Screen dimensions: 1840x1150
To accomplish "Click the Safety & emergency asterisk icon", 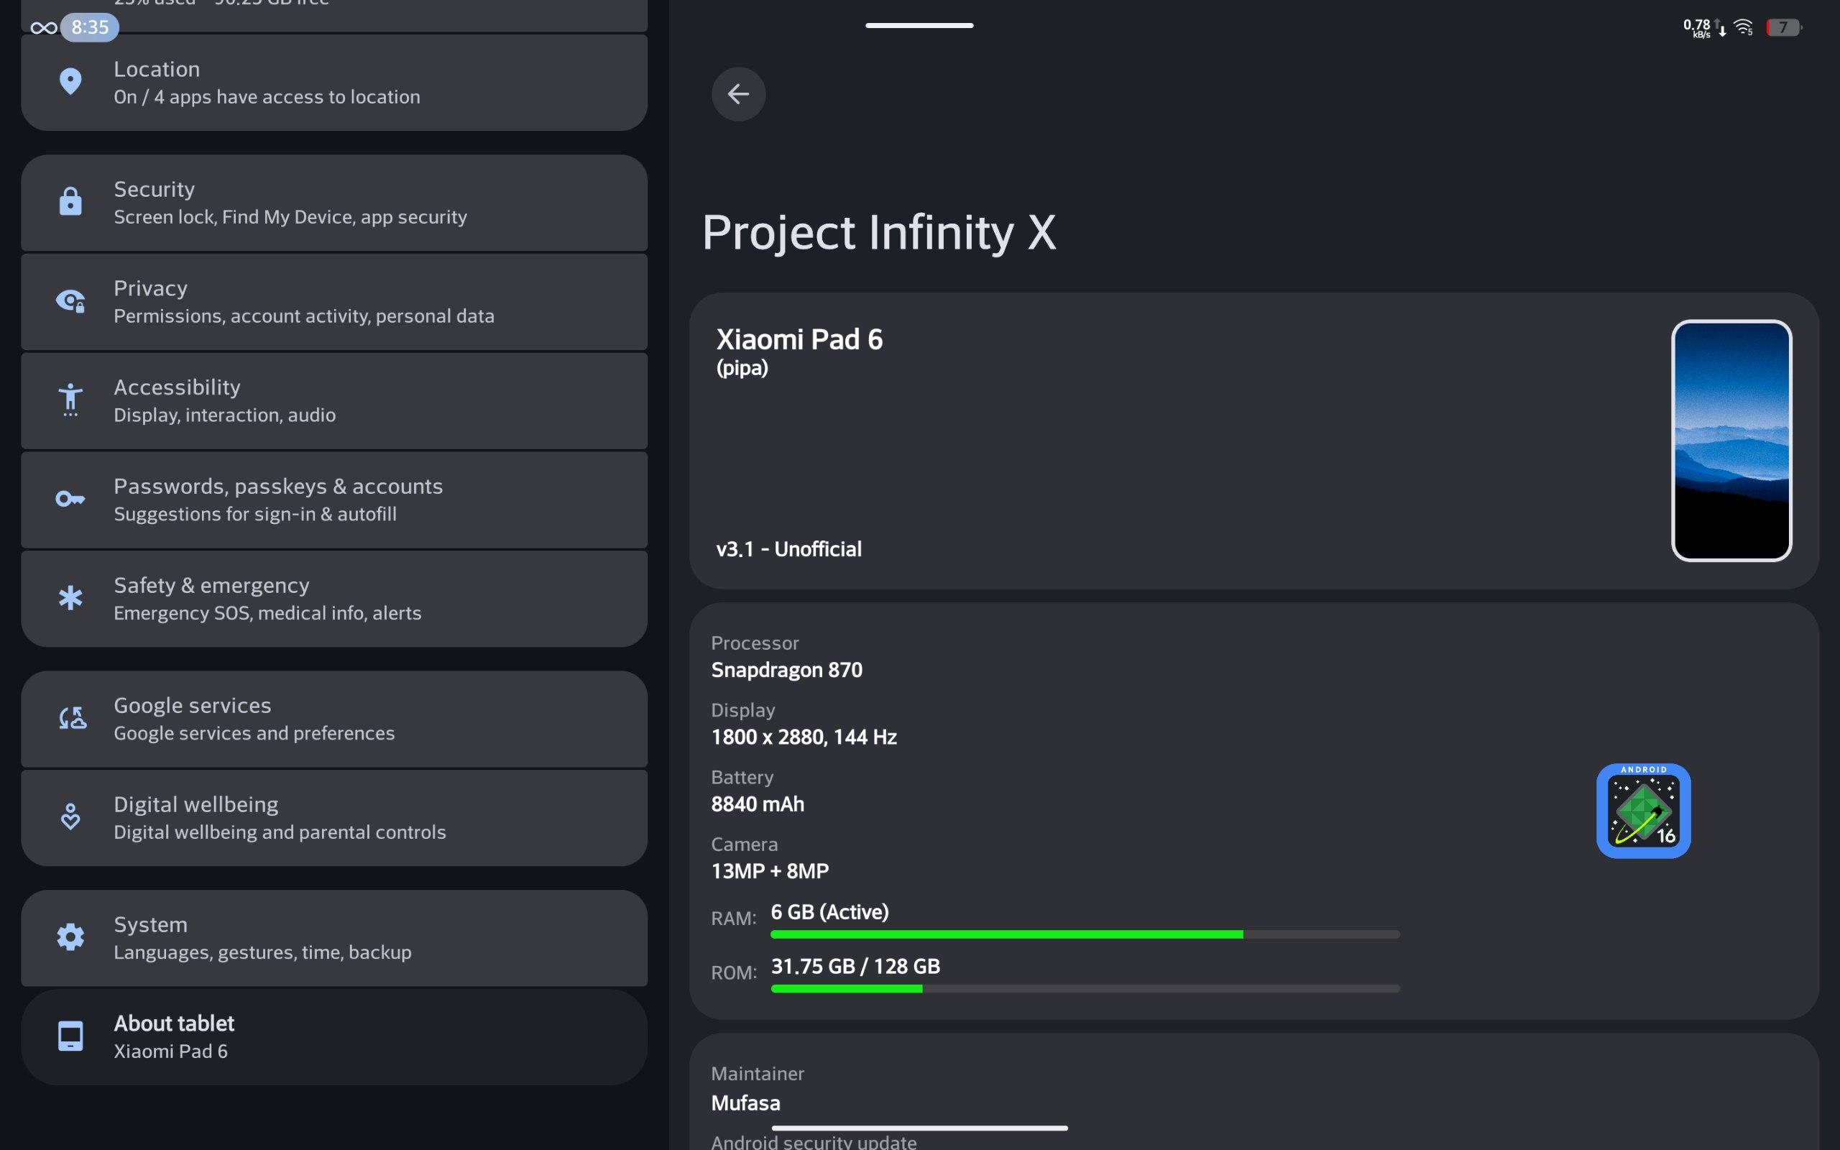I will (x=70, y=598).
